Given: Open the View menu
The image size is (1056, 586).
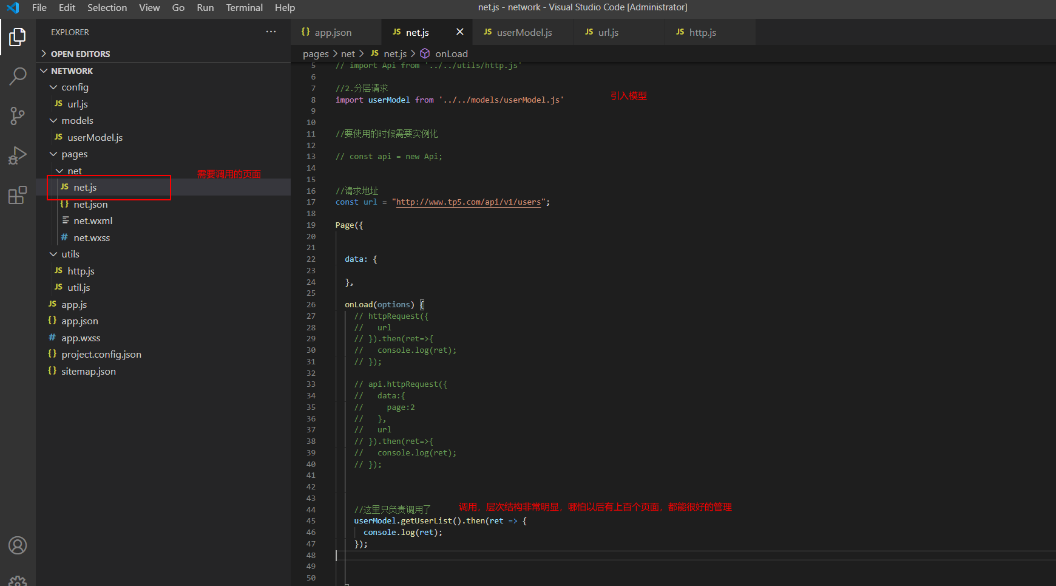Looking at the screenshot, I should (149, 7).
